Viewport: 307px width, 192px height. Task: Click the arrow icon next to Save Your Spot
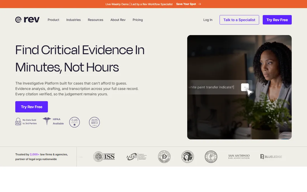point(200,4)
